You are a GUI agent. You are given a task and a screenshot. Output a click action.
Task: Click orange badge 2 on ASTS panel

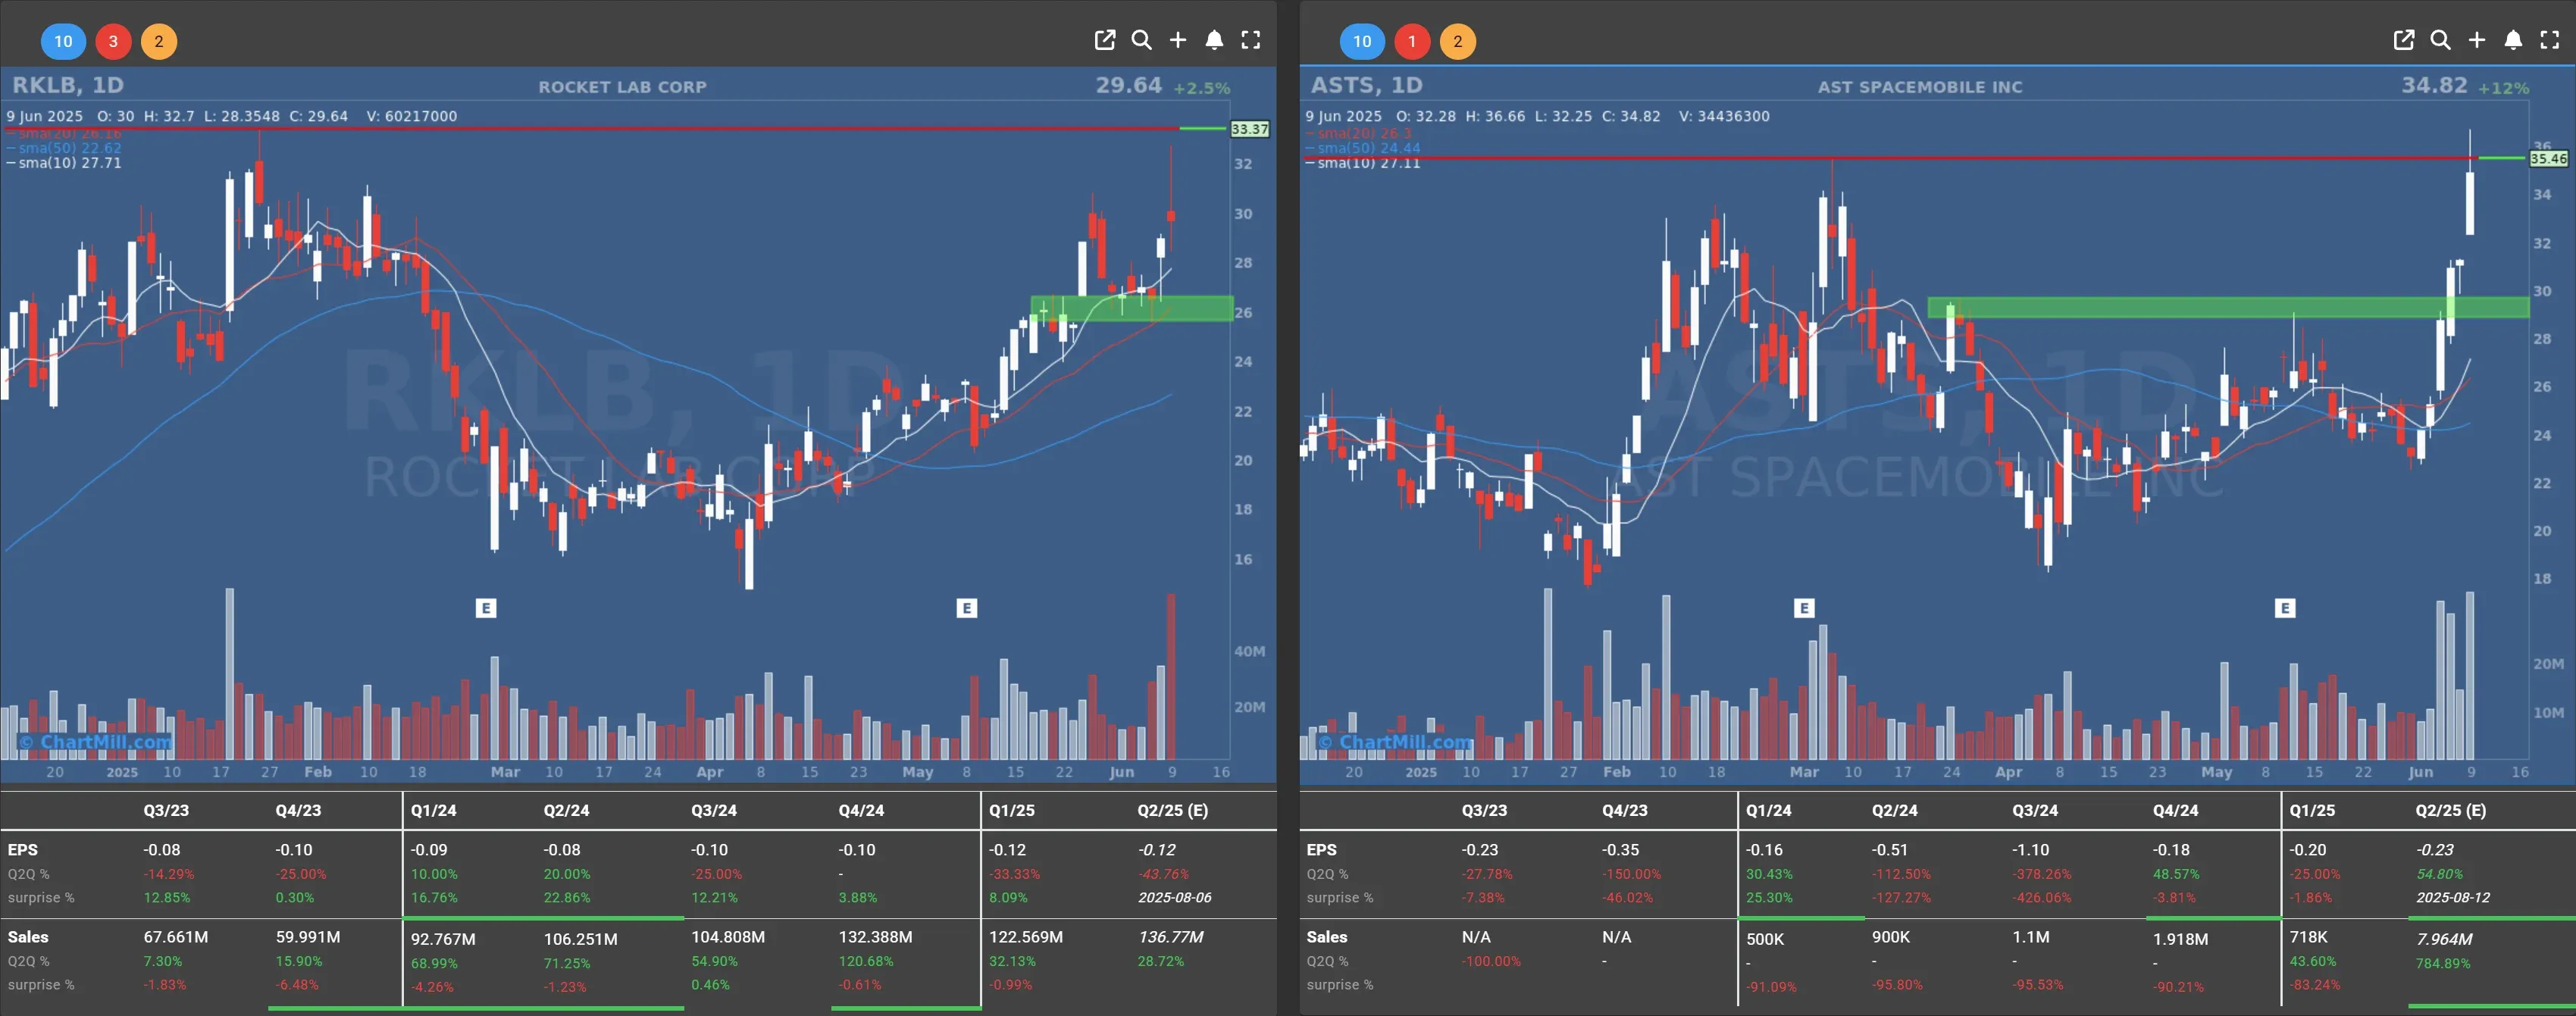tap(1458, 41)
